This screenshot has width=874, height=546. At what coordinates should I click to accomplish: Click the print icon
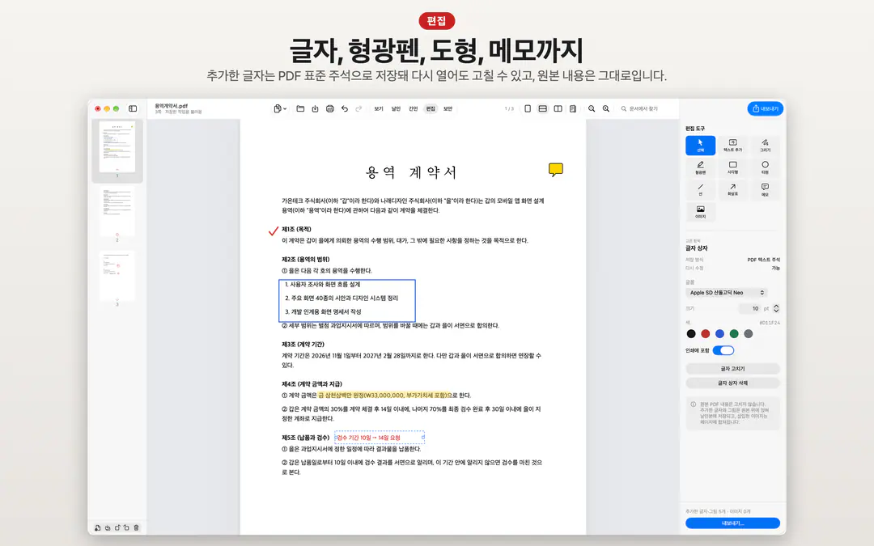[x=330, y=108]
